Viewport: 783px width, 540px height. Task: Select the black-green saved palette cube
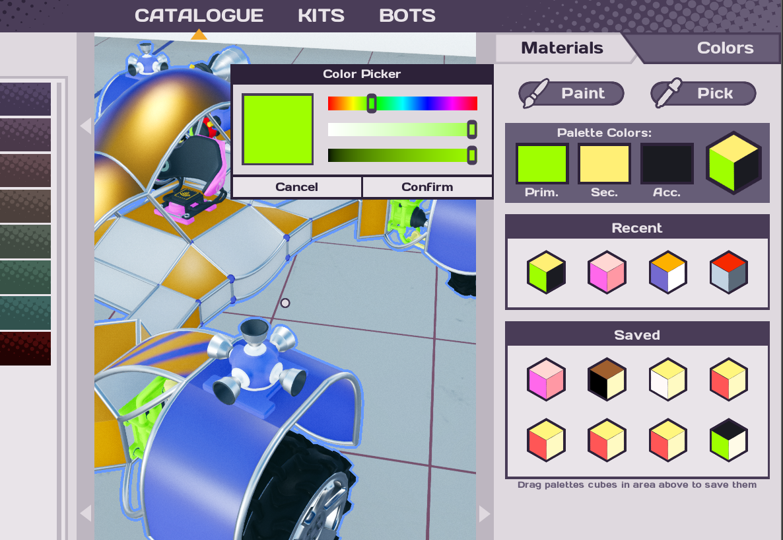coord(729,440)
